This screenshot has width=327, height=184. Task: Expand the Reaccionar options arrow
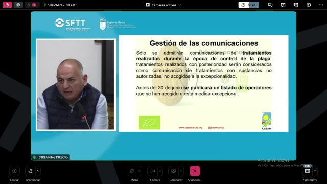click(x=38, y=171)
